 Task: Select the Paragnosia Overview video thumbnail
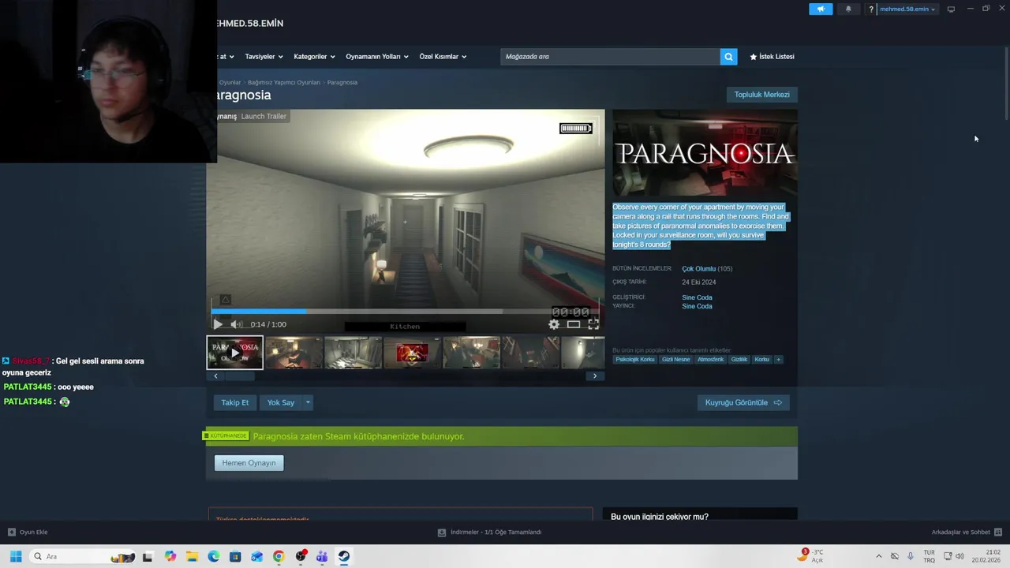[235, 353]
